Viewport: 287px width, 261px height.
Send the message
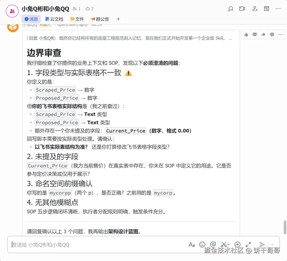coord(262,244)
